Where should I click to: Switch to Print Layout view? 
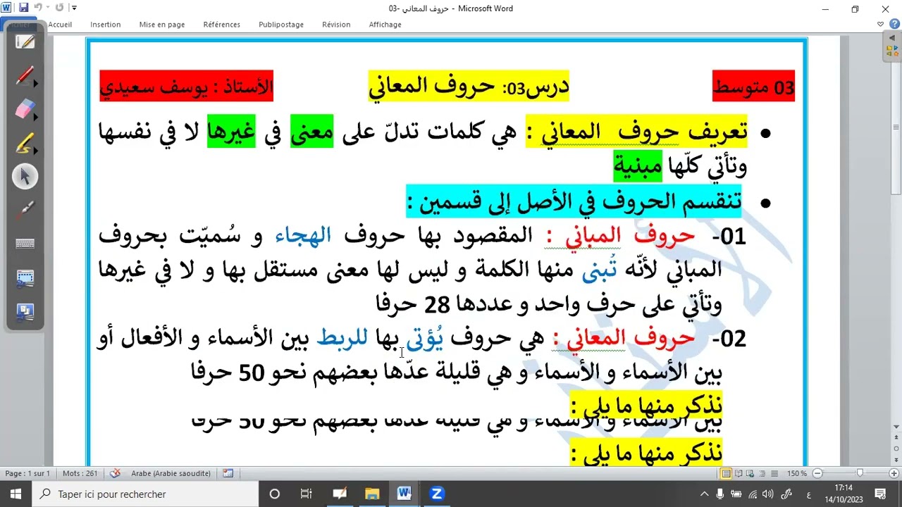[x=727, y=473]
